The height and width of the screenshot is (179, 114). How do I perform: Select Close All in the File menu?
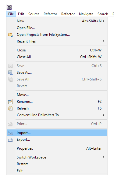(x=57, y=57)
